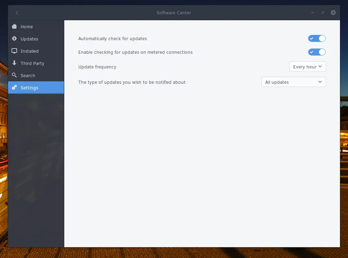This screenshot has height=258, width=348.
Task: Open the All updates notification type dropdown
Action: pos(293,82)
